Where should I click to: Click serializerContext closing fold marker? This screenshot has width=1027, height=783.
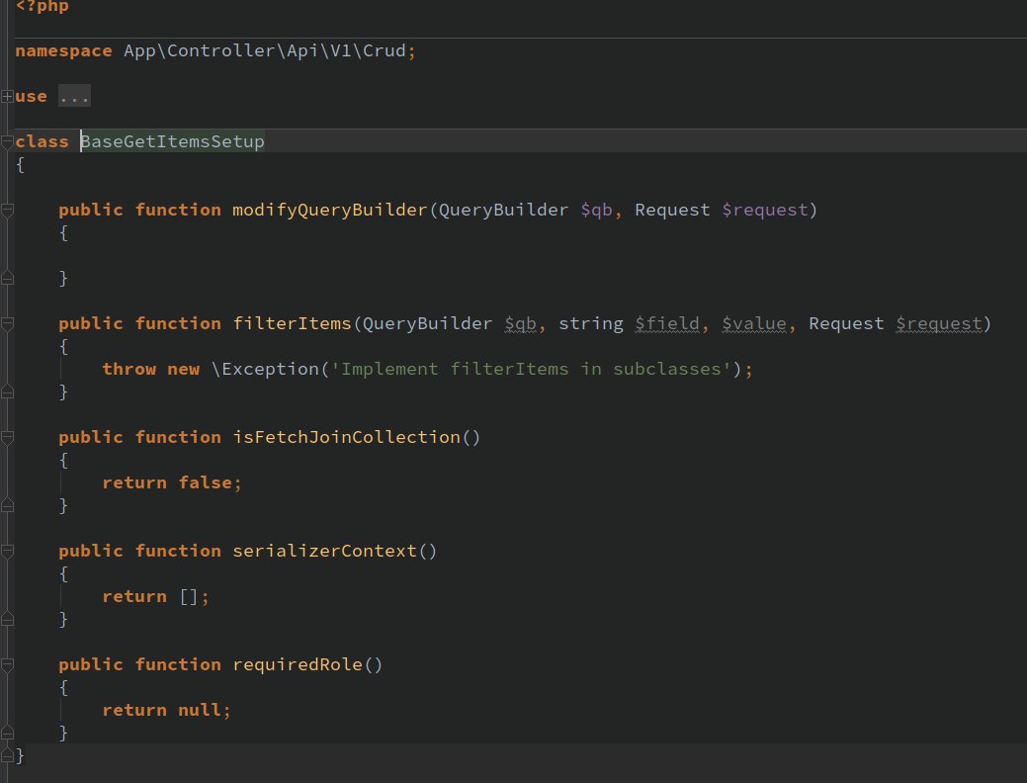tap(7, 619)
